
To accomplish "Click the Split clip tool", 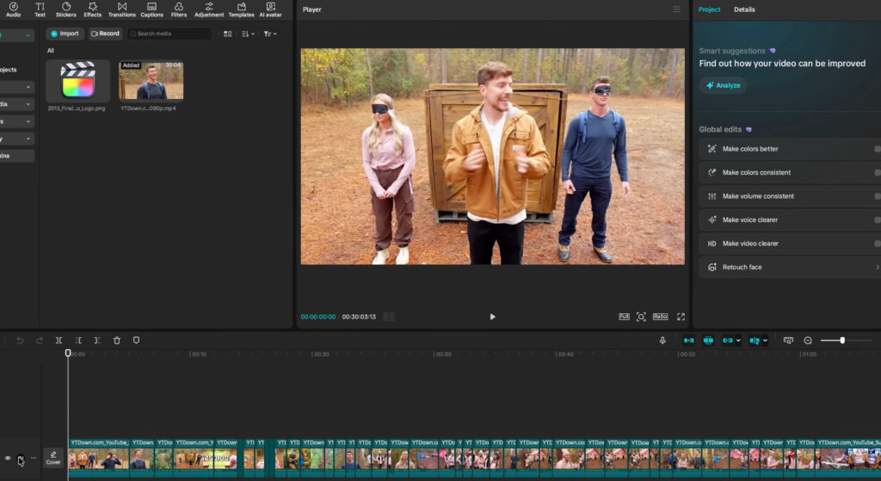I will coord(59,341).
